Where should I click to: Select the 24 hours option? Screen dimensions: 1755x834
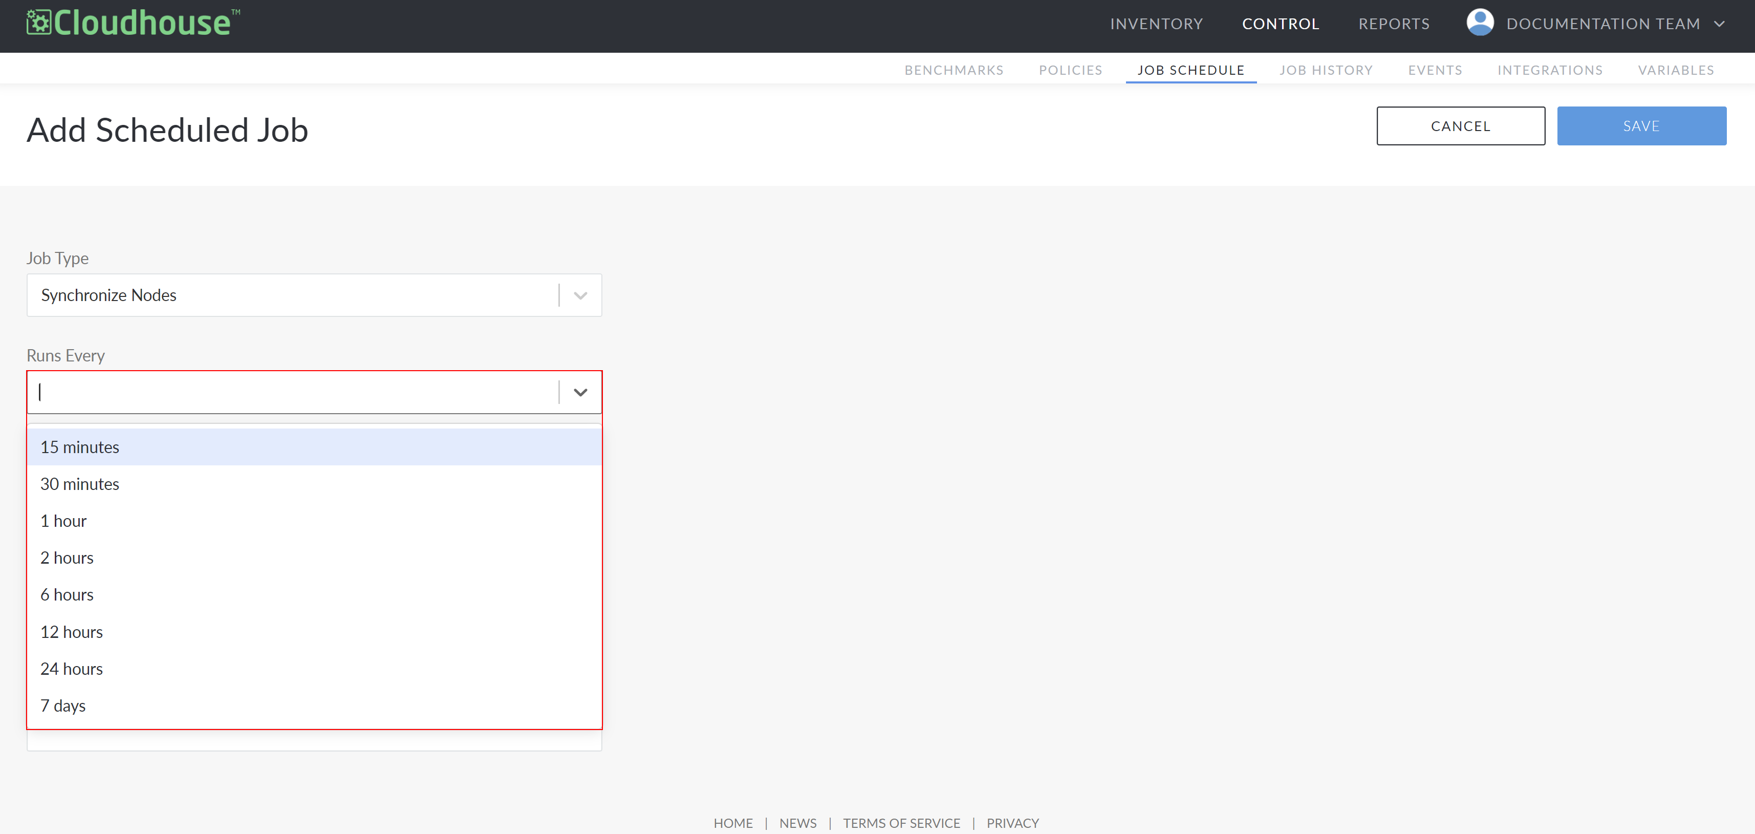314,669
